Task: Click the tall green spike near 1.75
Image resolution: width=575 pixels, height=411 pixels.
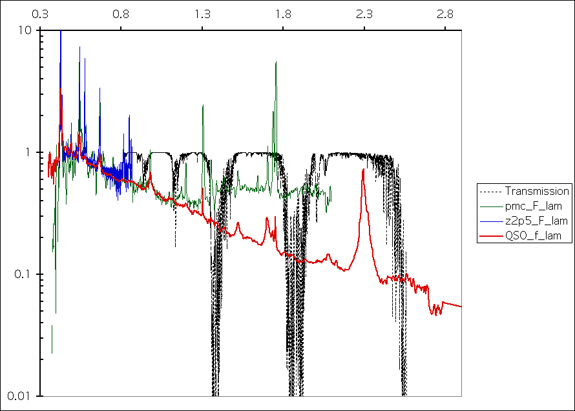Action: click(276, 65)
